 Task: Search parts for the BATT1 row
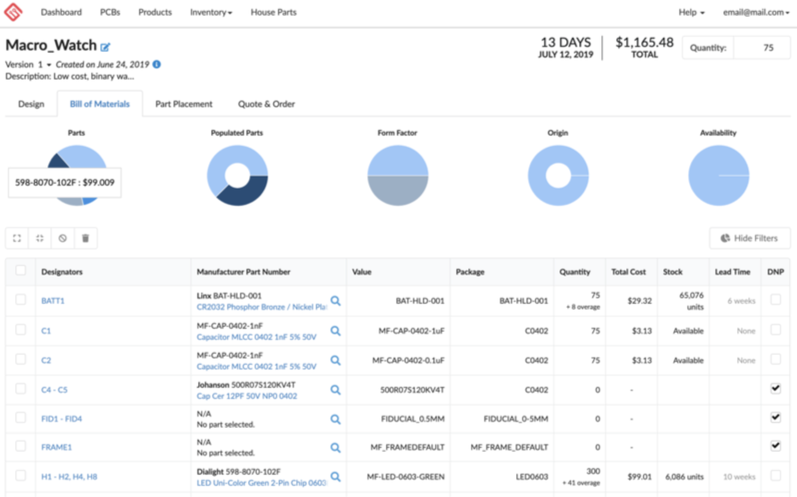(x=336, y=301)
